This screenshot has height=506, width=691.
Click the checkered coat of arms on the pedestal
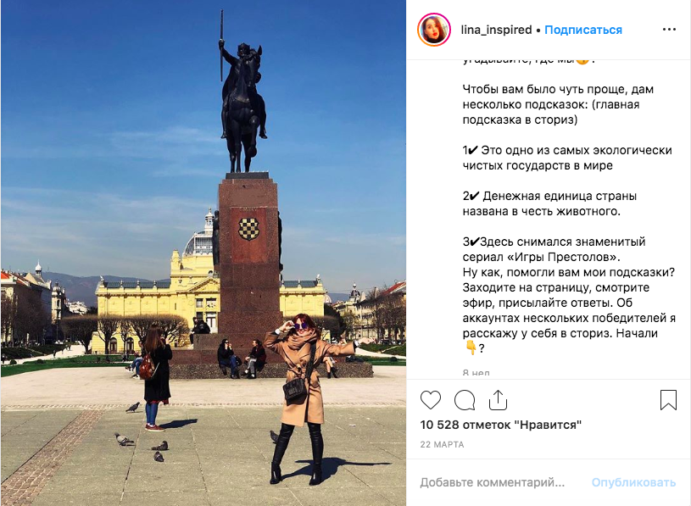click(248, 229)
